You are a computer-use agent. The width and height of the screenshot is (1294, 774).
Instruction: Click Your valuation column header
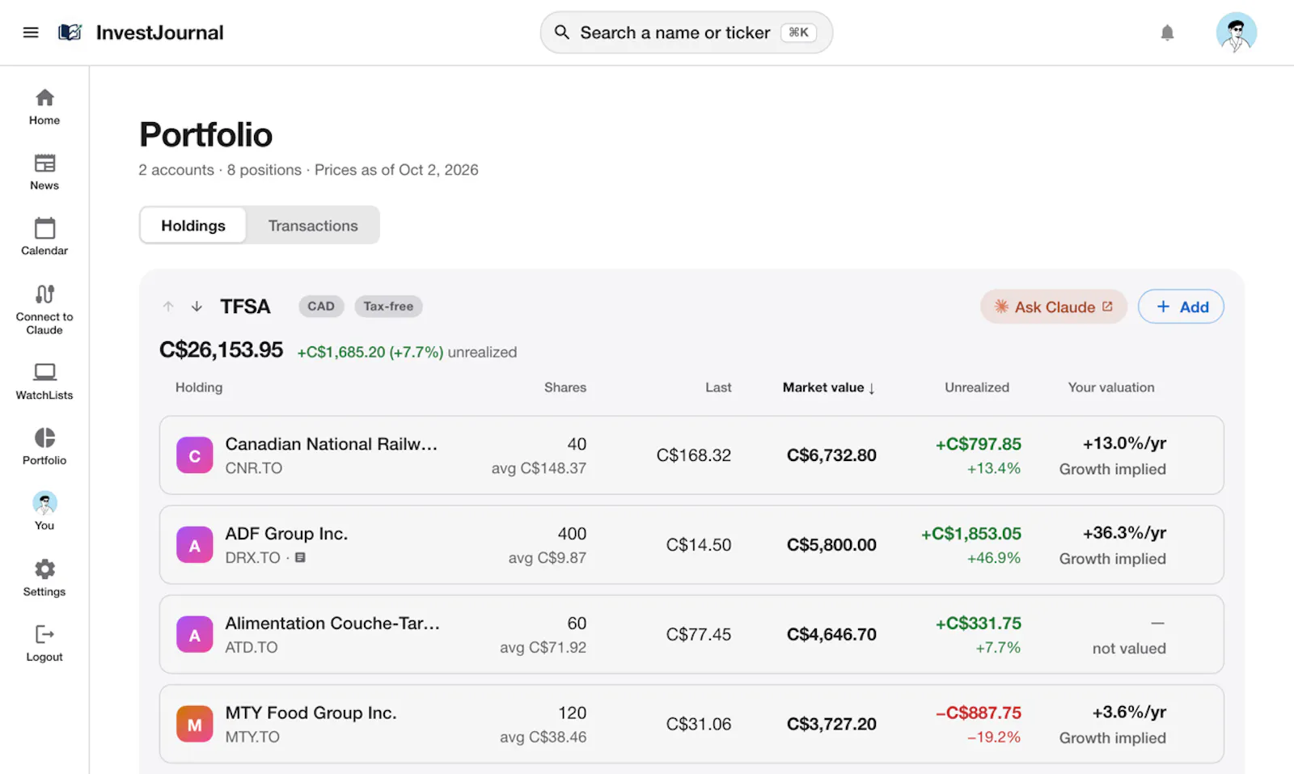[1111, 387]
